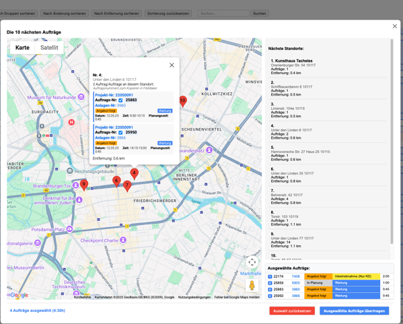Screen dimensions: 403x324
Task: Click Ausgewählte Aufträge übertragen button
Action: pyautogui.click(x=354, y=311)
